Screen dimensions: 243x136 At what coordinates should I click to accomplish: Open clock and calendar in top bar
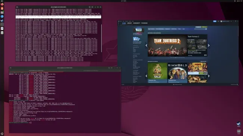(x=123, y=1)
